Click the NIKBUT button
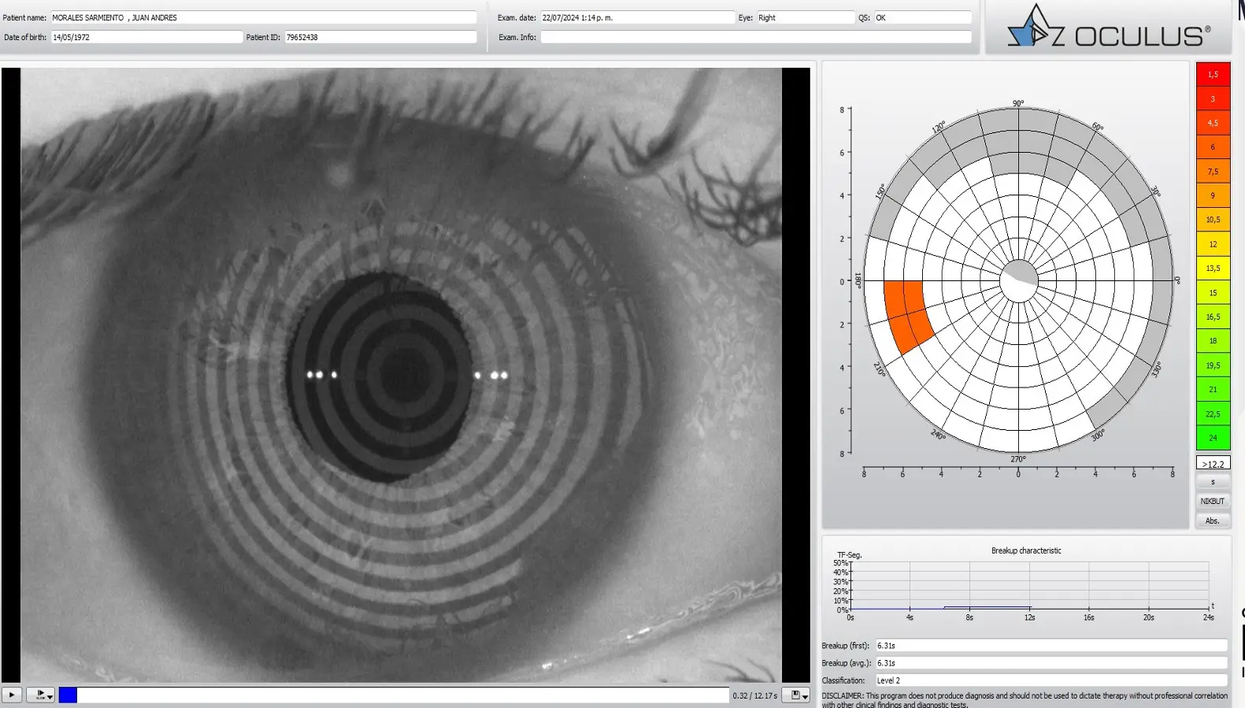Screen dimensions: 1245x708 [x=1212, y=501]
